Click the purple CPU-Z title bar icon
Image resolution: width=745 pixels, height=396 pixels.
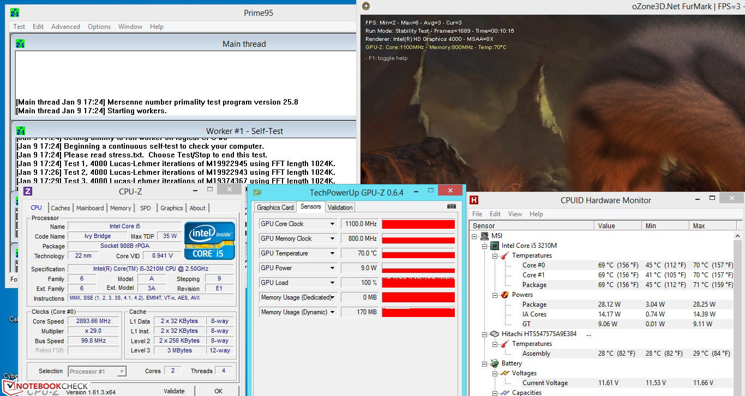pyautogui.click(x=28, y=191)
